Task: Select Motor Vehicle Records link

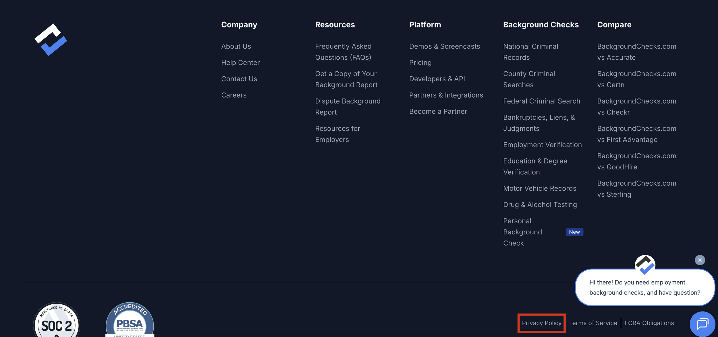Action: (x=539, y=188)
